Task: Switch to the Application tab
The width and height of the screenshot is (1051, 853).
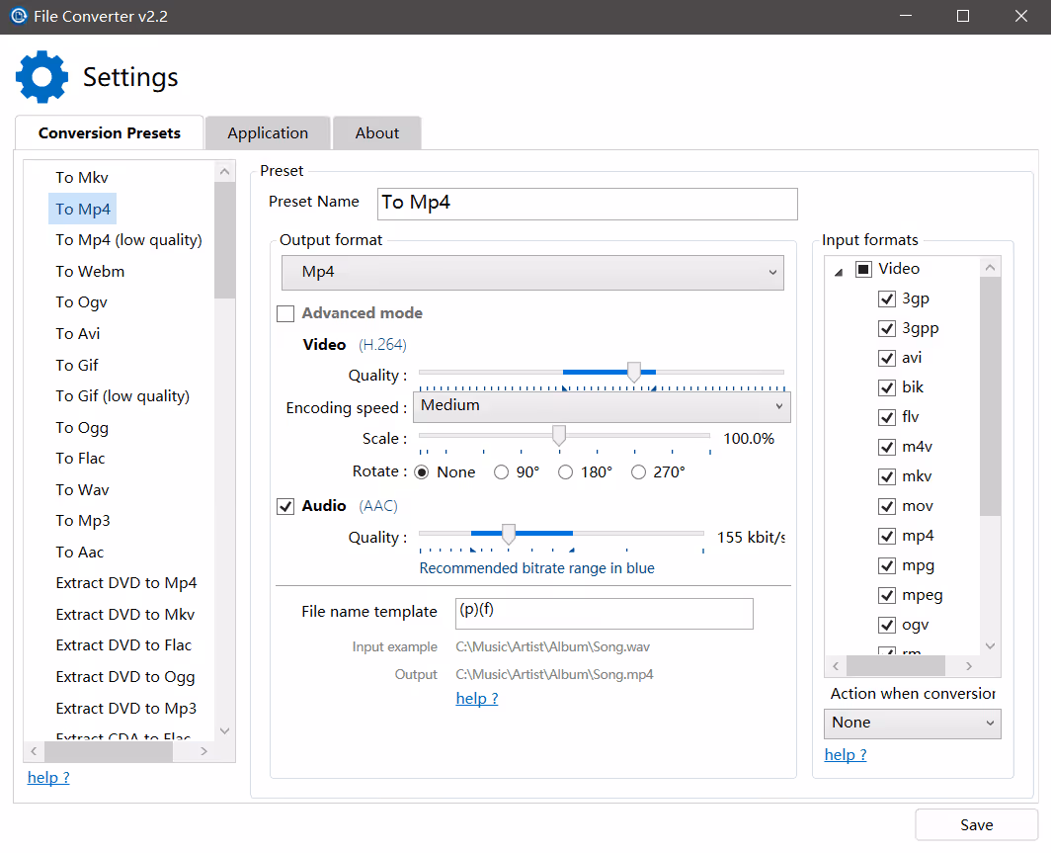Action: pyautogui.click(x=268, y=133)
